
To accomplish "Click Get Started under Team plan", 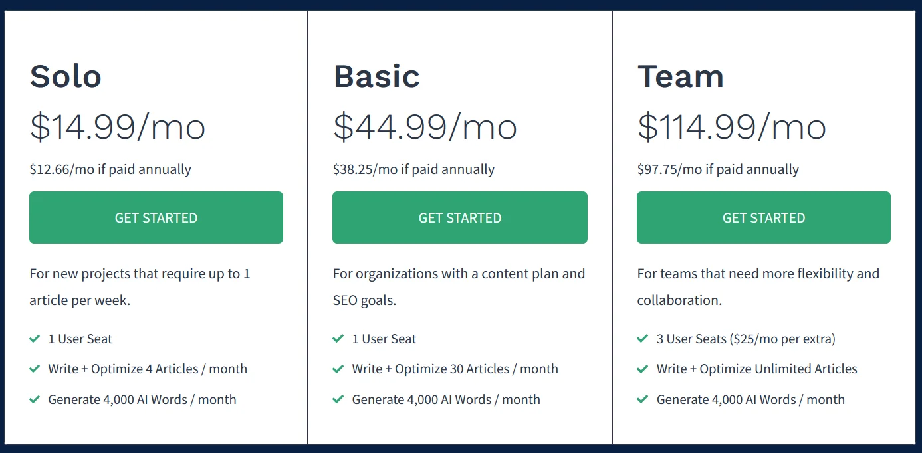I will 764,218.
